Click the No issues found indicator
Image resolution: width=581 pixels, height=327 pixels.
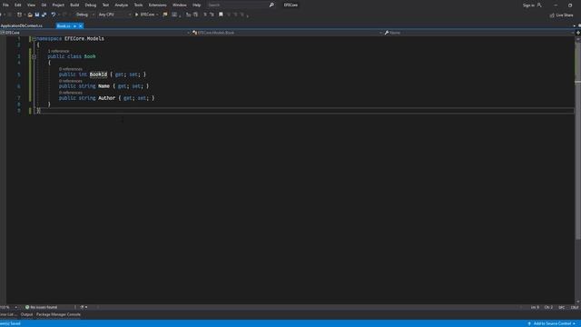41,307
